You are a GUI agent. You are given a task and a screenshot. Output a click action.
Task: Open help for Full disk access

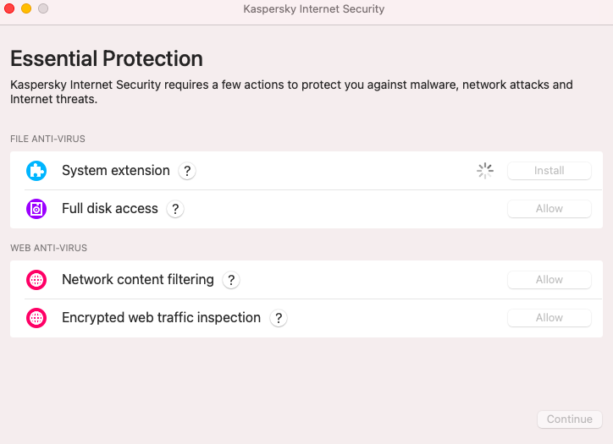175,209
